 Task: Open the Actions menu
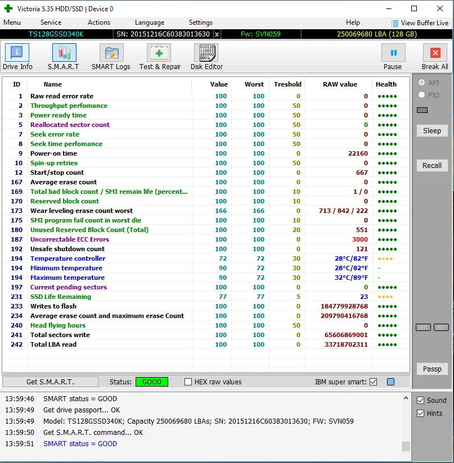tap(98, 22)
